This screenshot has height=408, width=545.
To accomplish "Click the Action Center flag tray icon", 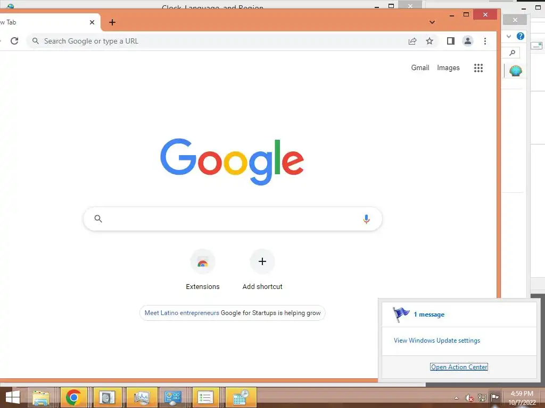I will pos(494,397).
